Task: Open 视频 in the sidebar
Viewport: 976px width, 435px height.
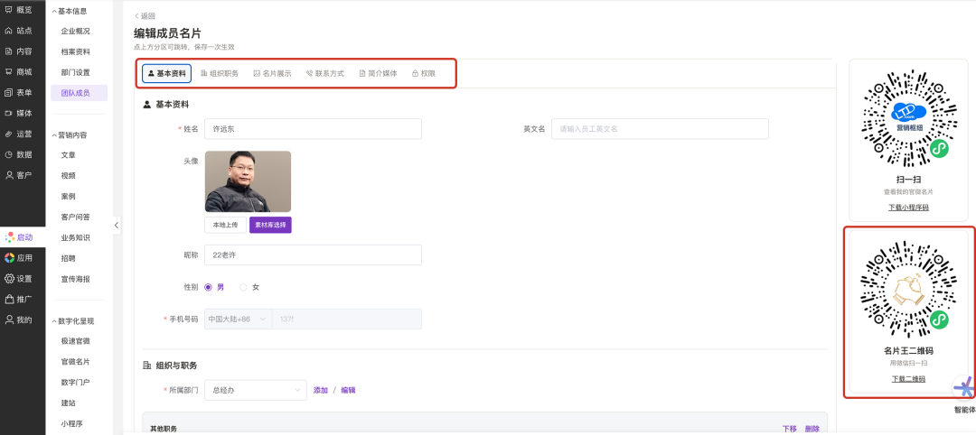Action: point(69,175)
